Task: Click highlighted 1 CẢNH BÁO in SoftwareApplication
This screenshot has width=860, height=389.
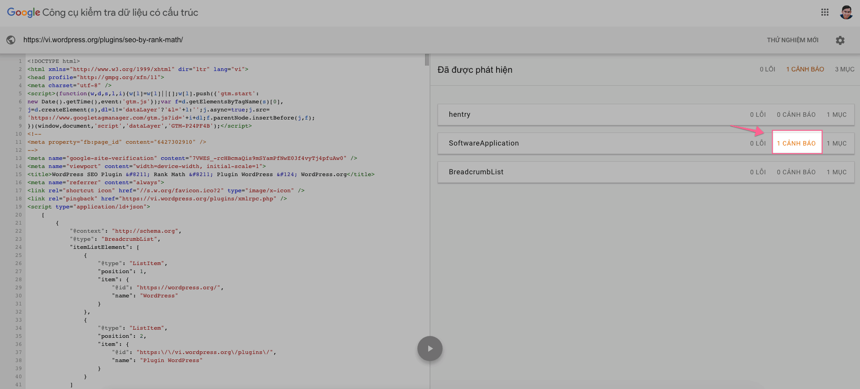Action: click(x=796, y=143)
